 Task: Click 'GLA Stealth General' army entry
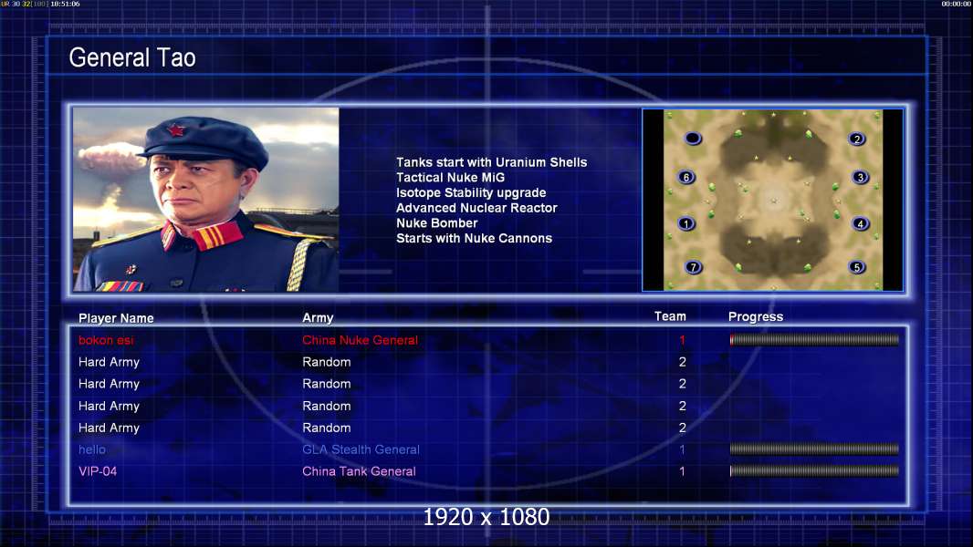coord(361,449)
